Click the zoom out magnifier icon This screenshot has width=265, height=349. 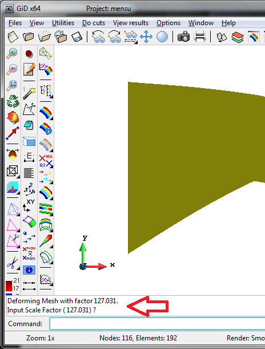click(x=12, y=69)
